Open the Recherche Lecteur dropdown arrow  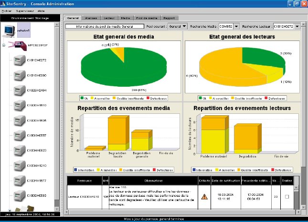coord(297,26)
